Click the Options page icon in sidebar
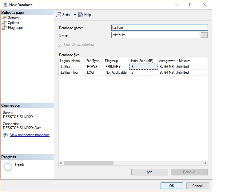The width and height of the screenshot is (251, 192). [4, 23]
